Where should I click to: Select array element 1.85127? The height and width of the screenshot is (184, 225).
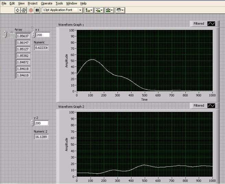pyautogui.click(x=23, y=49)
